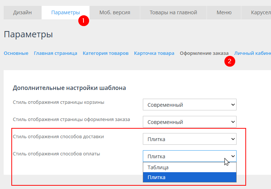This screenshot has height=189, width=271.
Task: Open the order checkout page style dropdown
Action: (x=189, y=122)
